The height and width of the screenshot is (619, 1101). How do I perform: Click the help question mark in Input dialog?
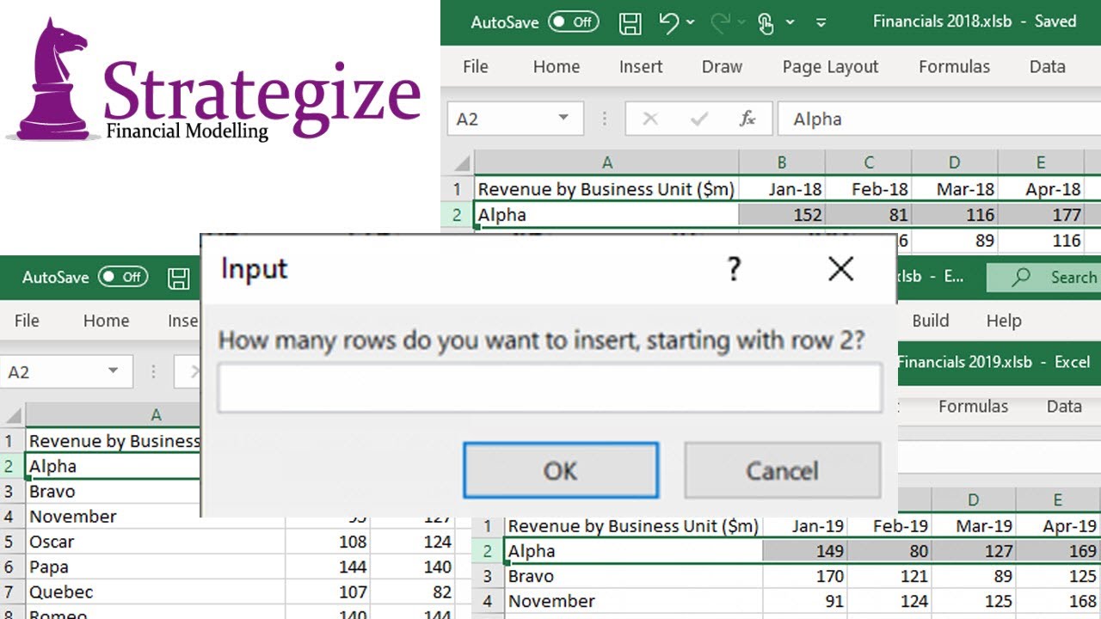[733, 270]
